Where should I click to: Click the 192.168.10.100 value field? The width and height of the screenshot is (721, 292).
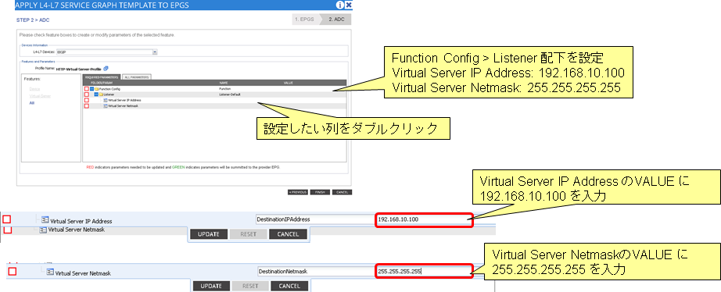[x=425, y=219]
